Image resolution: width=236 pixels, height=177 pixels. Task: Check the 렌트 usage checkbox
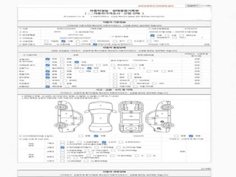point(115,77)
